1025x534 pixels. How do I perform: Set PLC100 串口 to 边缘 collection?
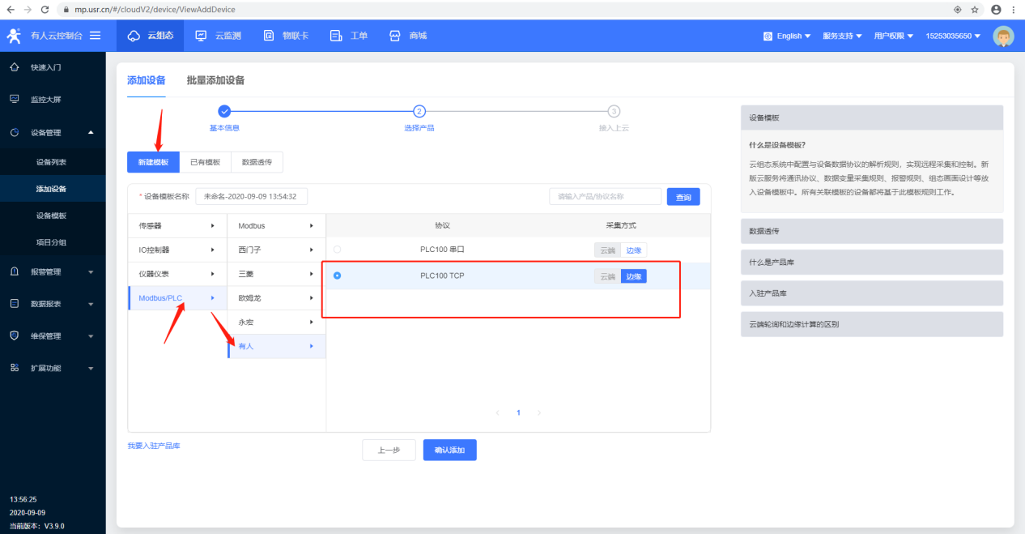(634, 250)
